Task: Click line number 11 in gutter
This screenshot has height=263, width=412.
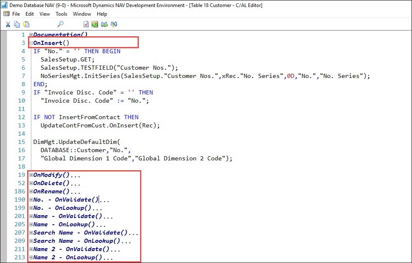Action: pos(21,109)
